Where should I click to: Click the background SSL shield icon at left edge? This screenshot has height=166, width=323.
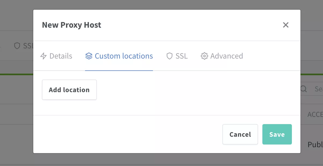point(17,46)
